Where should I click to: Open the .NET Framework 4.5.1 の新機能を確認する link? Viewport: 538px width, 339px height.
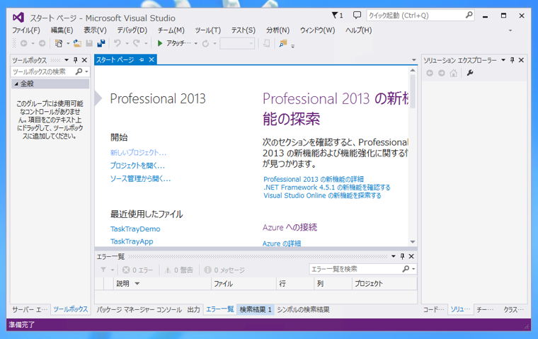coord(326,188)
